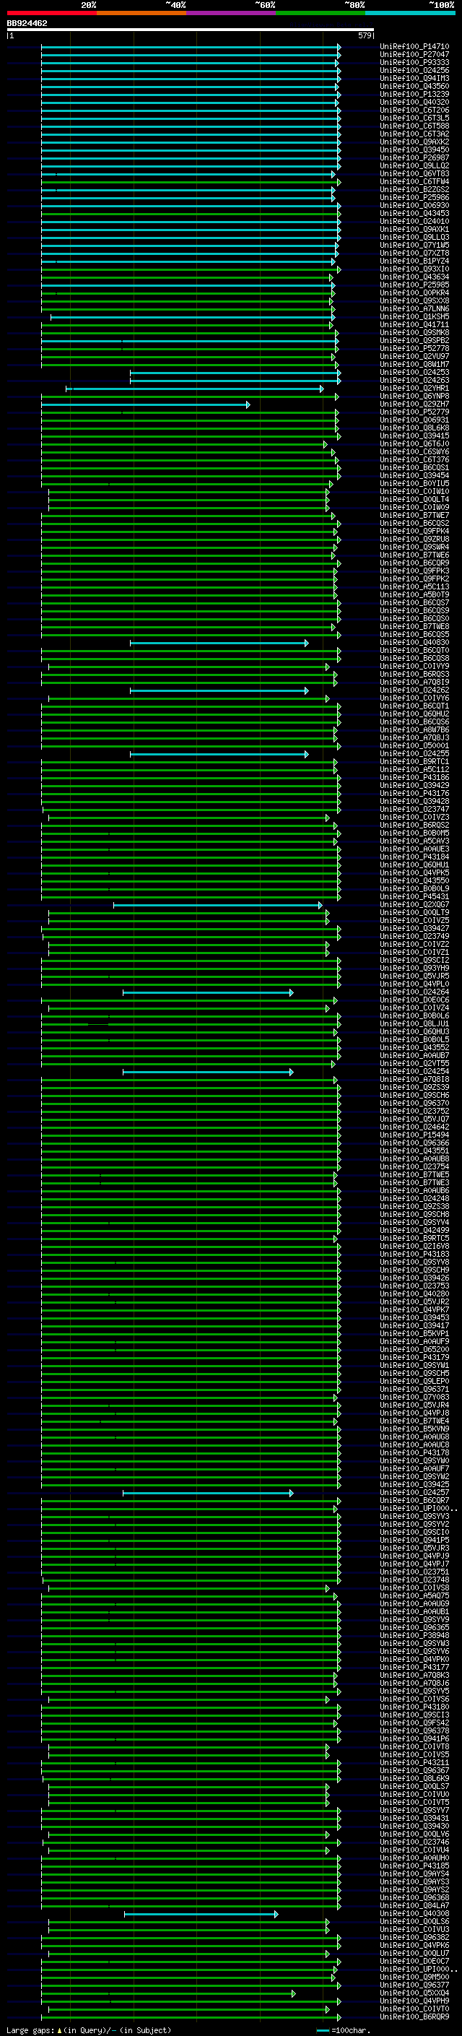Click hit label UniRef100_P43180
Viewport: 462px width, 2036px height.
[x=414, y=1708]
